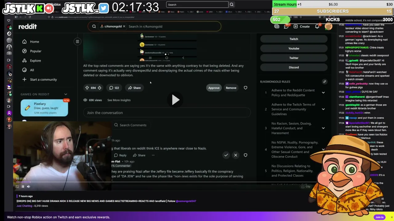Upvote the post with 694 points
The height and width of the screenshot is (221, 394).
(x=87, y=88)
